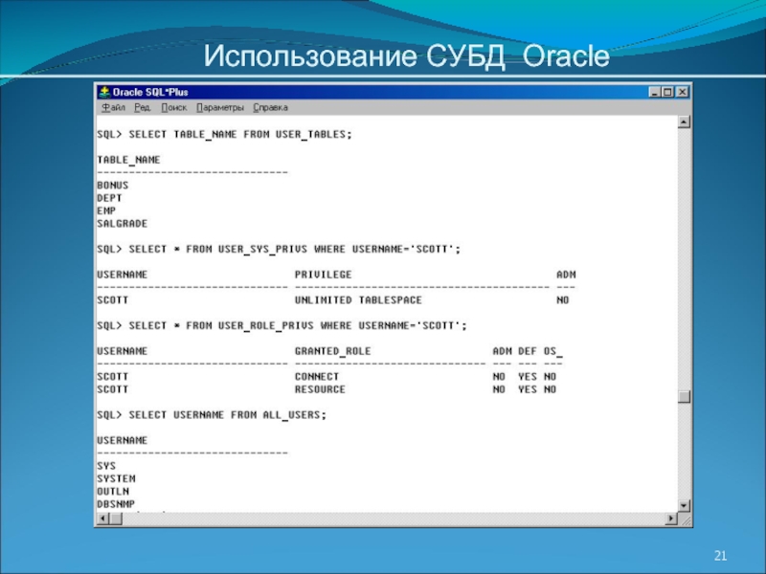
Task: Click the slide number 21
Action: pyautogui.click(x=721, y=556)
